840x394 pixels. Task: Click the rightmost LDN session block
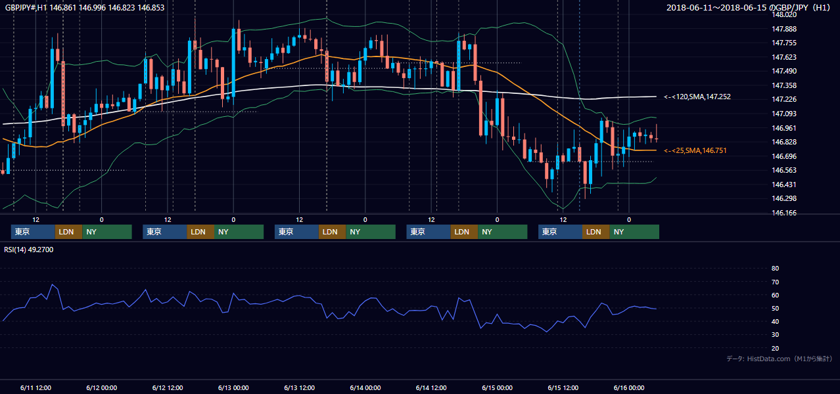point(596,232)
